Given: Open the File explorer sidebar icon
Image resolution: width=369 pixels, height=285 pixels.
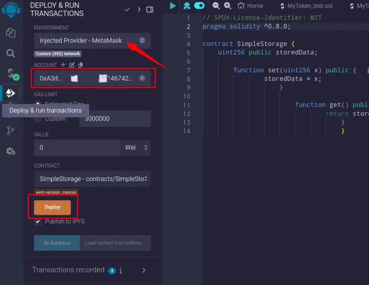Looking at the screenshot, I should click(11, 33).
